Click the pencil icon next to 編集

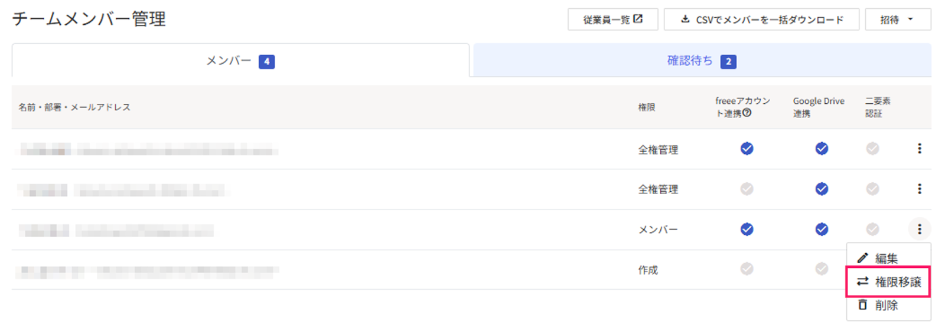863,258
